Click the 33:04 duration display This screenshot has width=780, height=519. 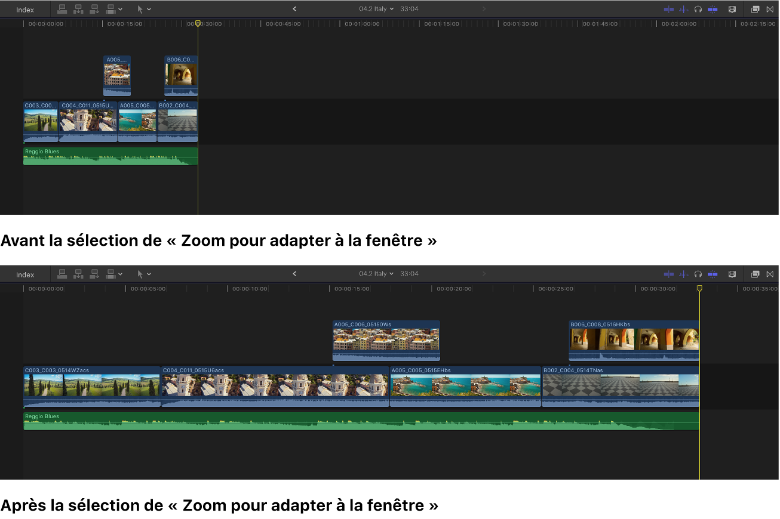(409, 8)
